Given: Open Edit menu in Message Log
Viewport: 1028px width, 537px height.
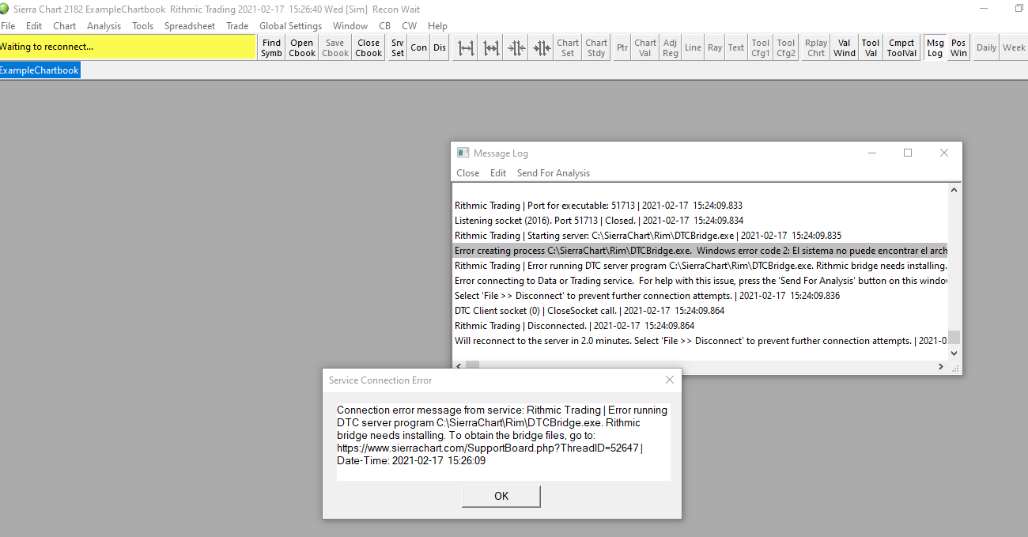Looking at the screenshot, I should pyautogui.click(x=498, y=173).
